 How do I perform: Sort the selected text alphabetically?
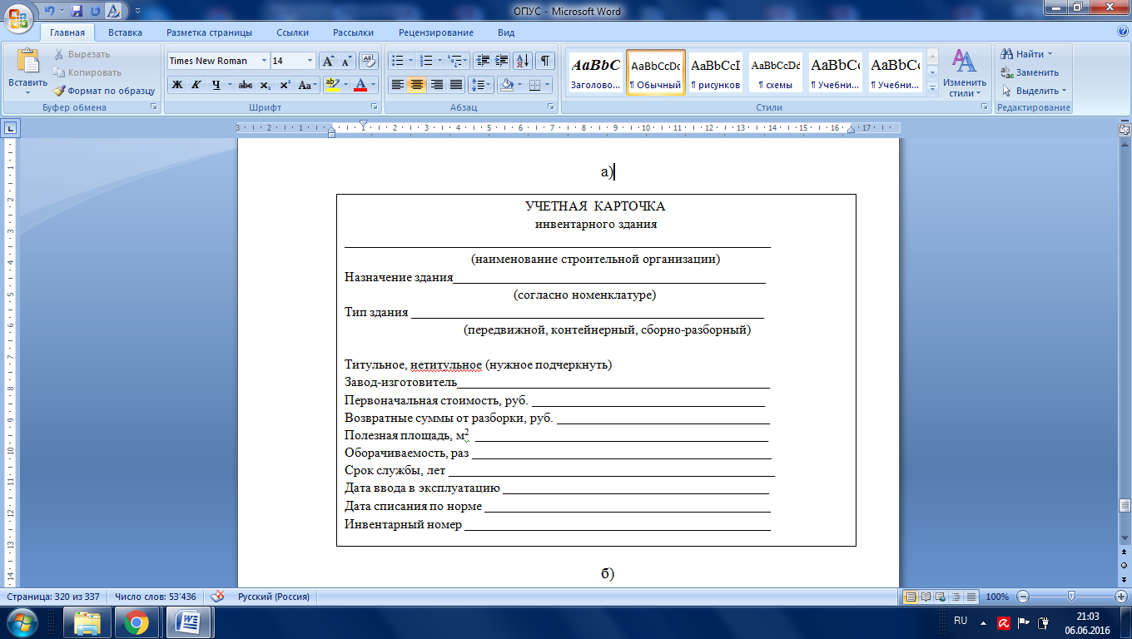pyautogui.click(x=523, y=61)
